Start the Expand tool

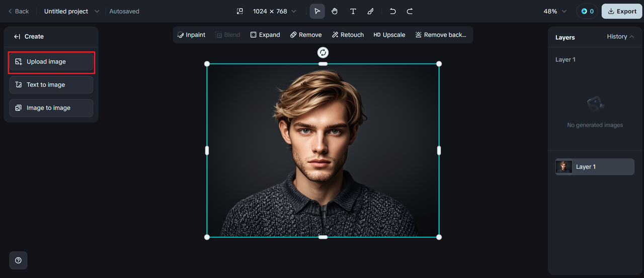265,35
